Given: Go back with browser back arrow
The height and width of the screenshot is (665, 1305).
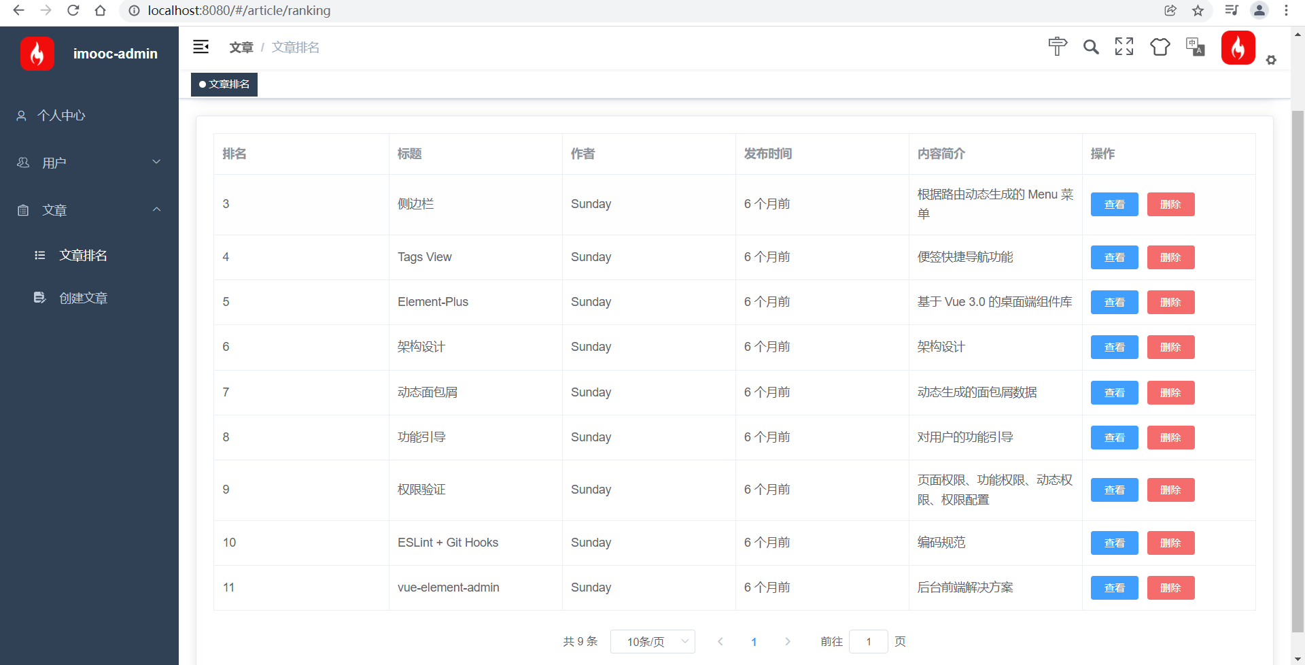Looking at the screenshot, I should 18,10.
